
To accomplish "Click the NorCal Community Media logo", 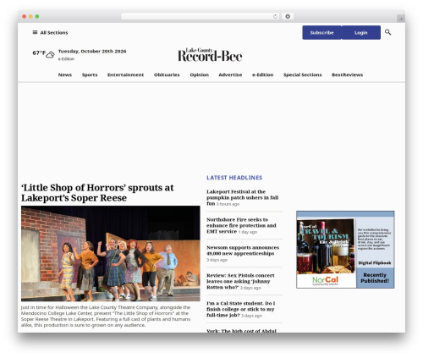I will click(x=326, y=281).
